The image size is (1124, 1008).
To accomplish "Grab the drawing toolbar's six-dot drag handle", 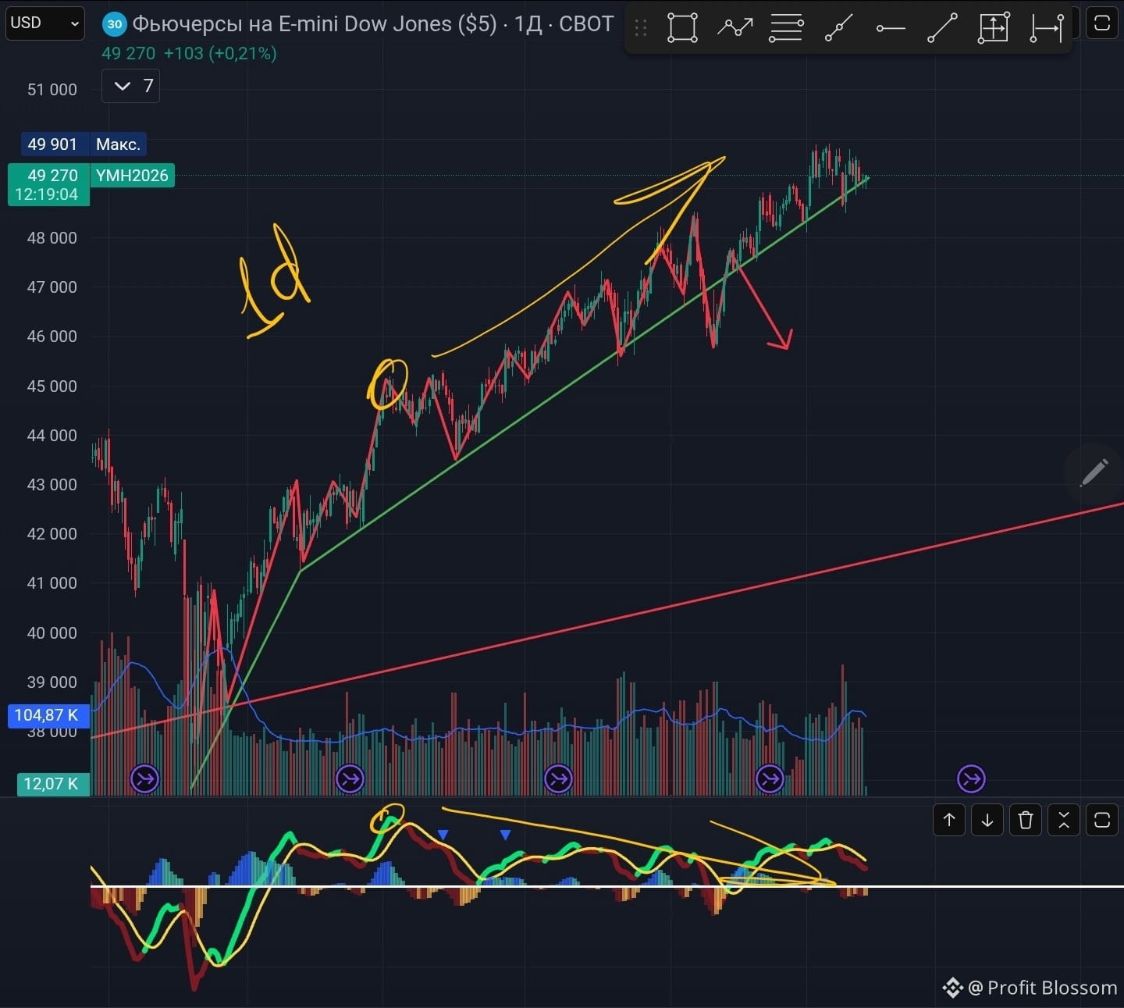I will click(x=641, y=28).
